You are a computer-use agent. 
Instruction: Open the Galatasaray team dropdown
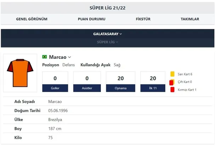click(x=108, y=34)
